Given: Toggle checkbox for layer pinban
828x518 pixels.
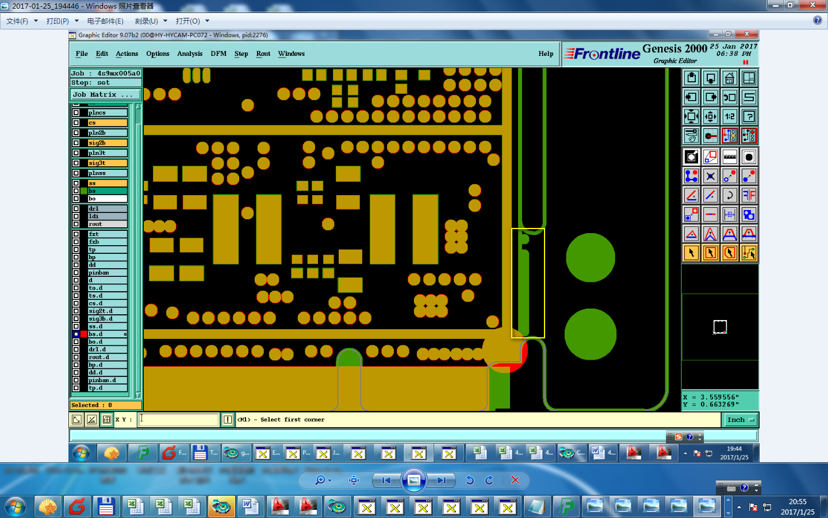Looking at the screenshot, I should click(76, 272).
